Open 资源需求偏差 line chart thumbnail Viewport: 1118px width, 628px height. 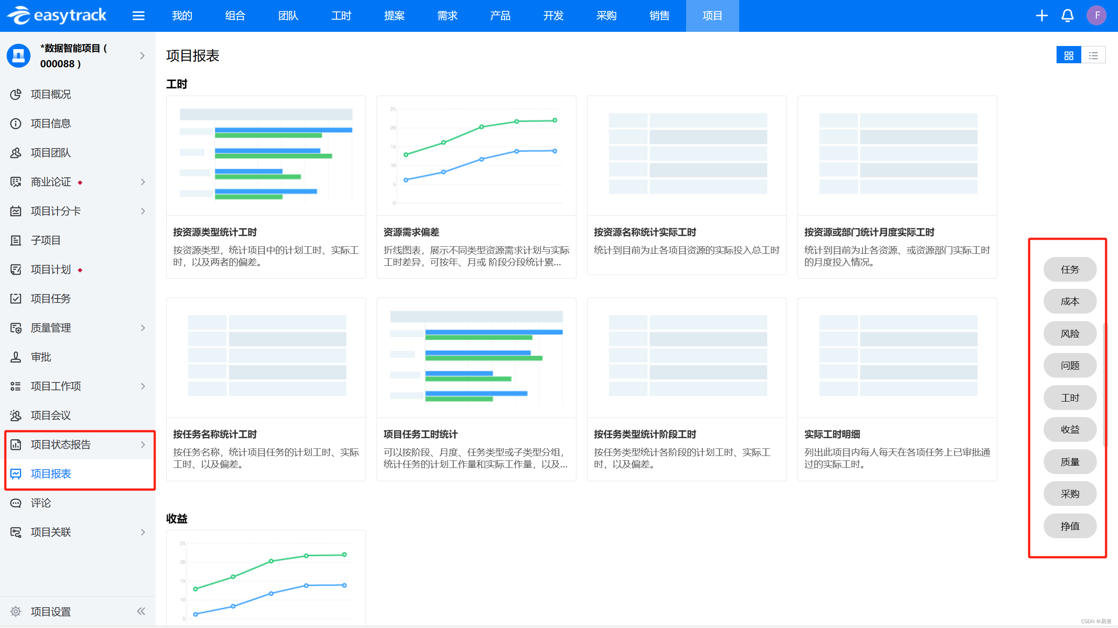point(476,156)
